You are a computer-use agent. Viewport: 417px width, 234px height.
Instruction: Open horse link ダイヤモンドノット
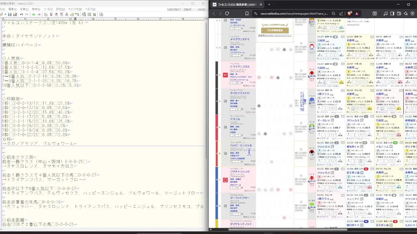pyautogui.click(x=241, y=224)
